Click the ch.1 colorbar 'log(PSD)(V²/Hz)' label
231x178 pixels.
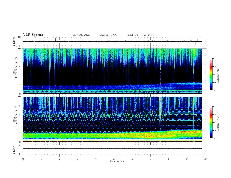pyautogui.click(x=218, y=76)
